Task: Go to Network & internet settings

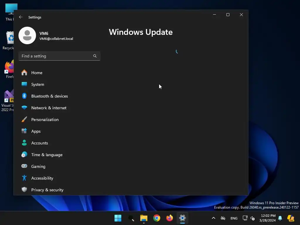Action: pyautogui.click(x=59, y=108)
